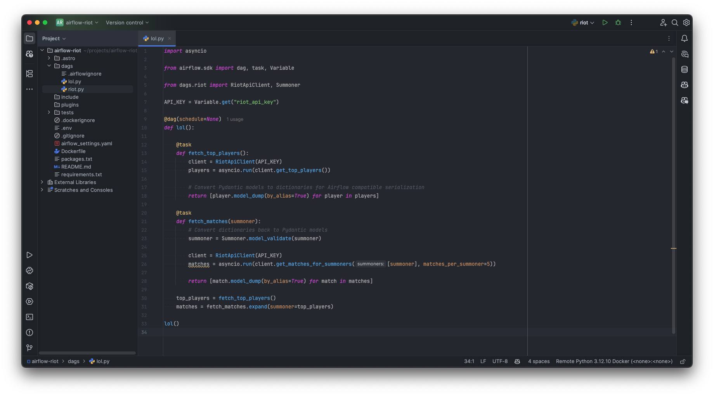Toggle read-only lock in status bar
Viewport: 714px width, 396px height.
[683, 362]
